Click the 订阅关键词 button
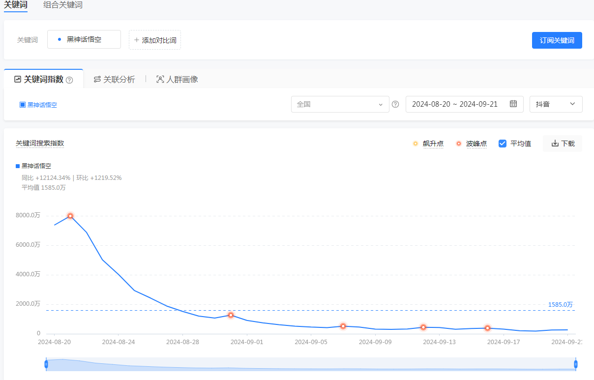The width and height of the screenshot is (594, 380). click(x=557, y=40)
